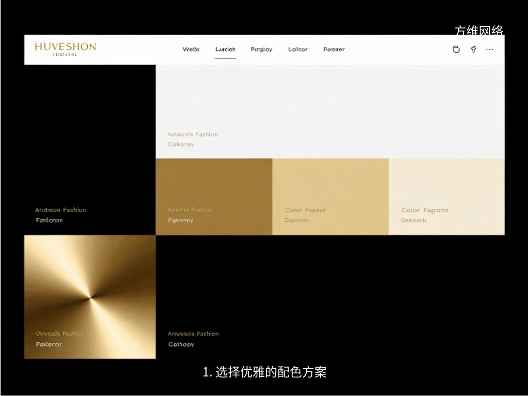The width and height of the screenshot is (528, 396).
Task: Open the Wetts navigation item
Action: pos(191,49)
